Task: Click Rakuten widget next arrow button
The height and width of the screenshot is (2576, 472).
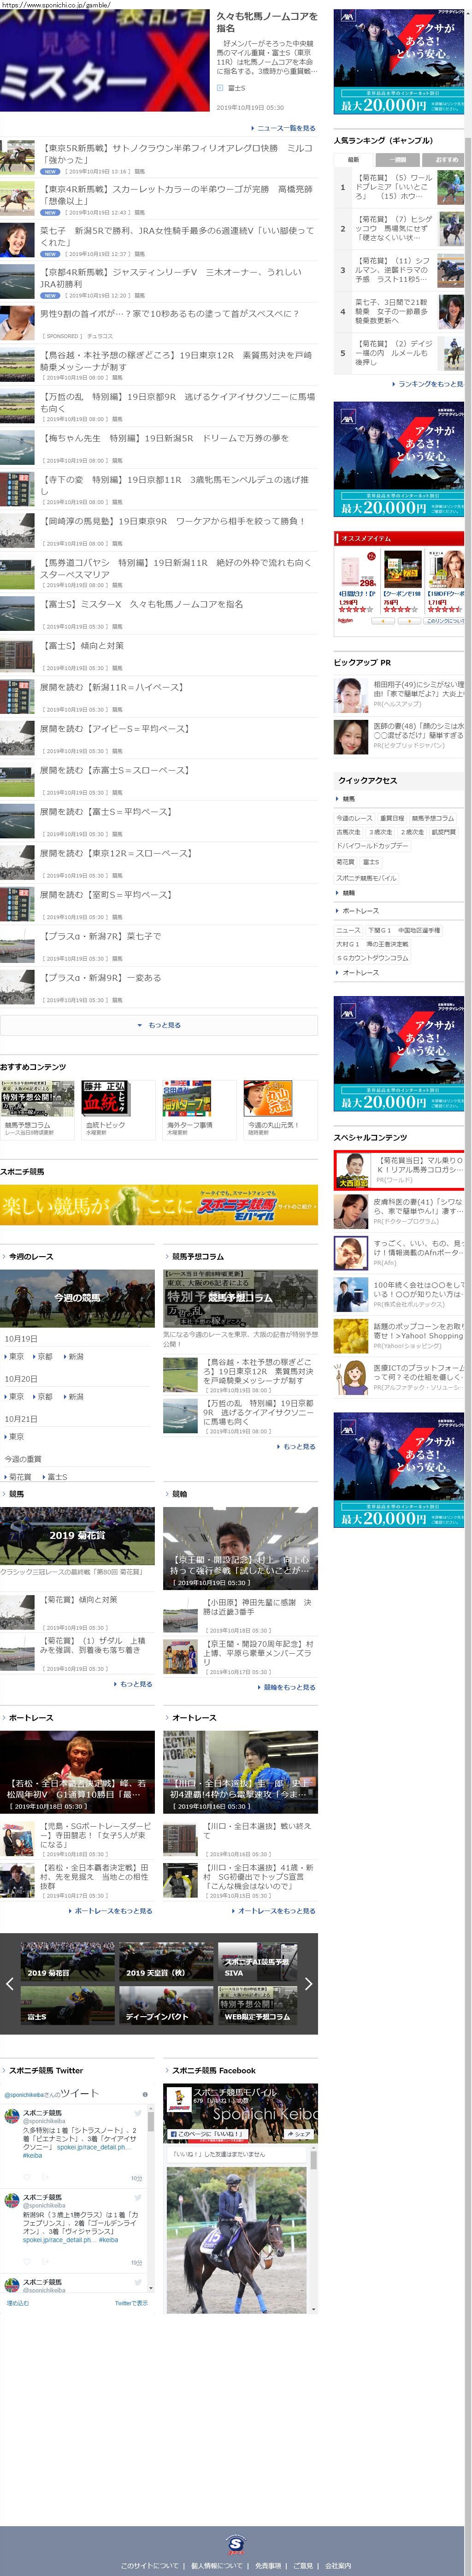Action: pyautogui.click(x=409, y=621)
